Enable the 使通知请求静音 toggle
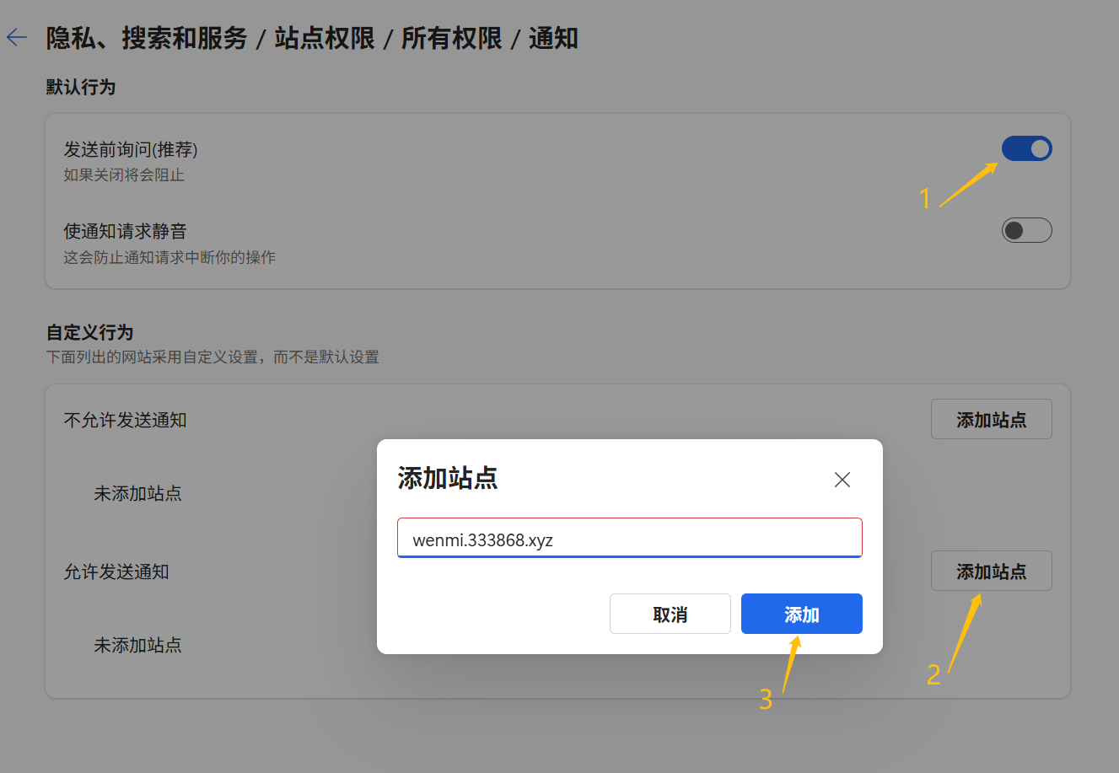 pos(1026,229)
